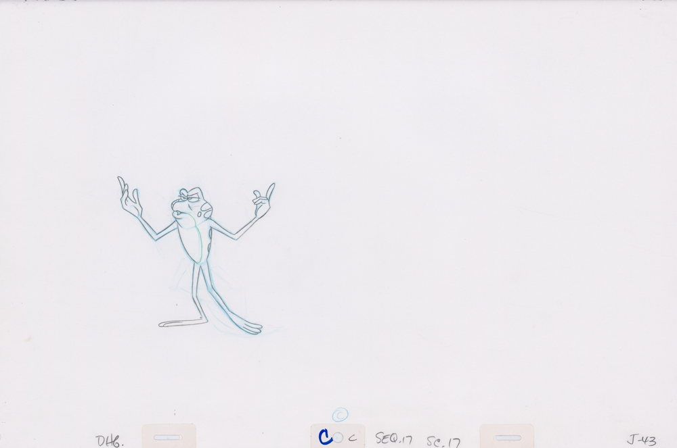Click the frog's raised left hand

coord(129,197)
